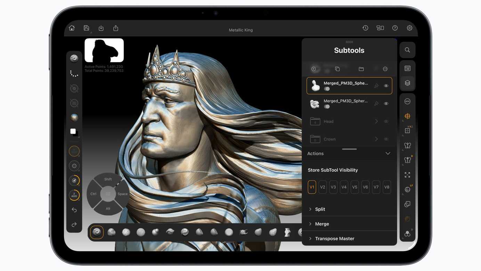
Task: Flip the switch under the unselected Merged_PM3D subtool
Action: [327, 107]
